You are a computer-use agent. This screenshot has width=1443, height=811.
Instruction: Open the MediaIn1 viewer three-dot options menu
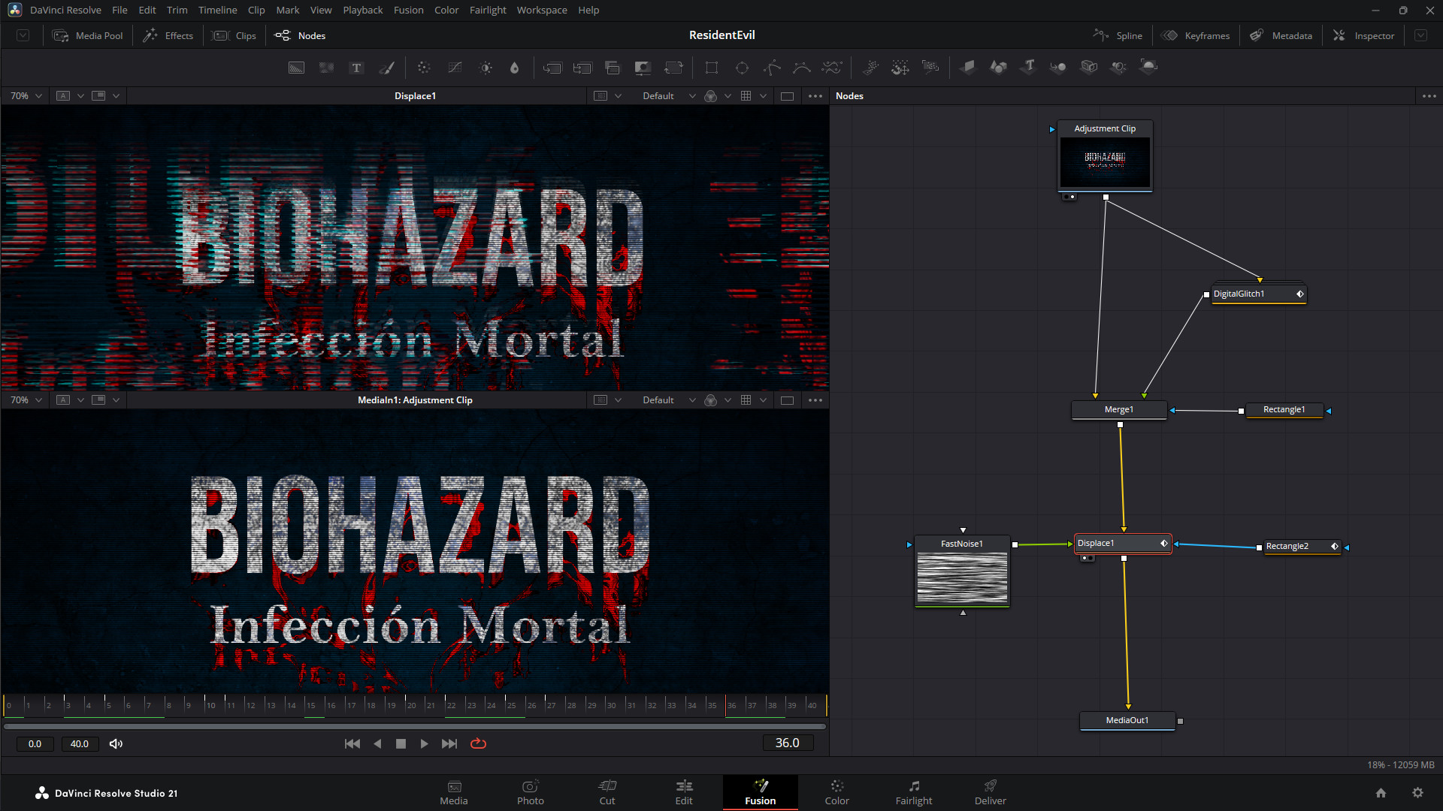[815, 400]
